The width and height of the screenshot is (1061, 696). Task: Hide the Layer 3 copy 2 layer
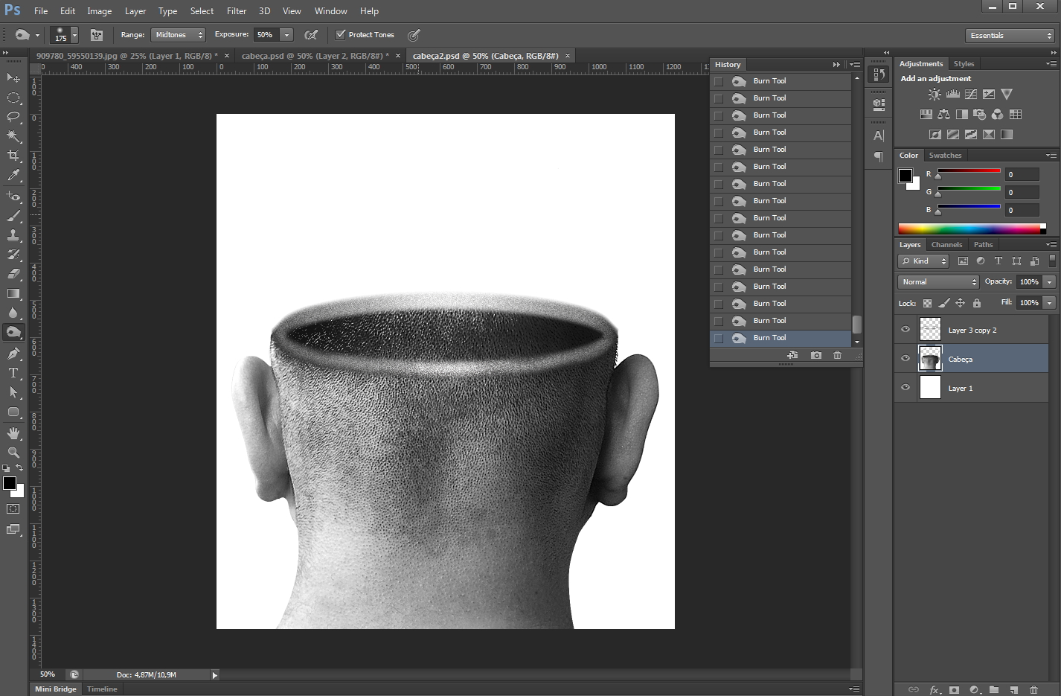(905, 330)
